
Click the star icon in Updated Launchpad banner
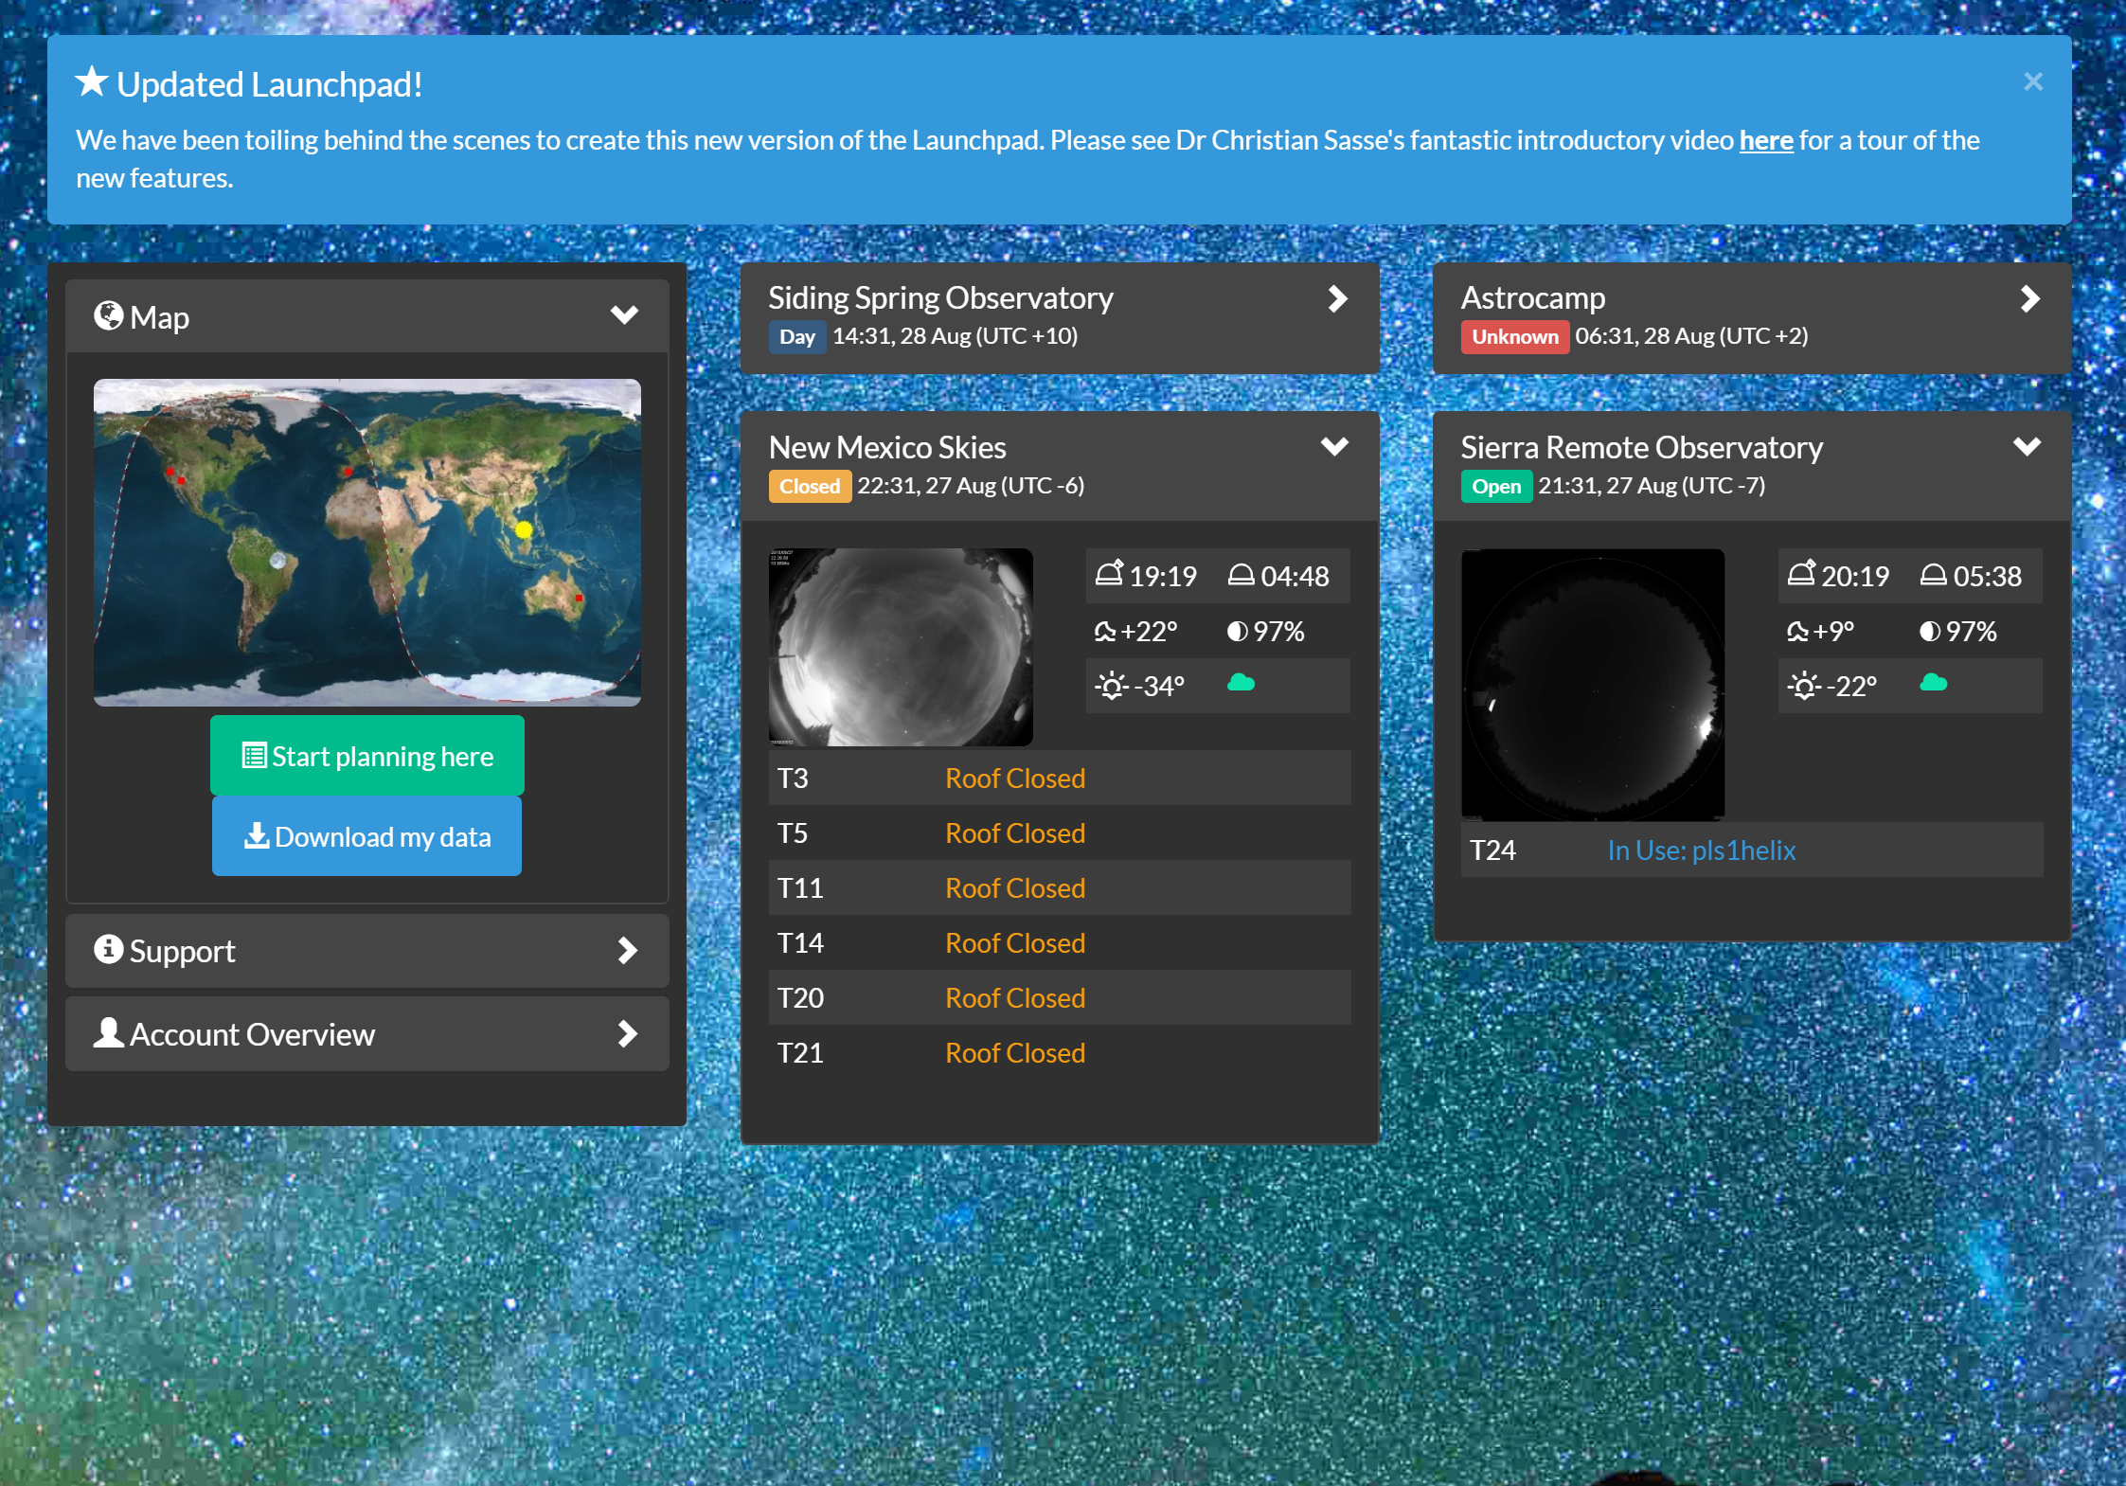point(92,82)
